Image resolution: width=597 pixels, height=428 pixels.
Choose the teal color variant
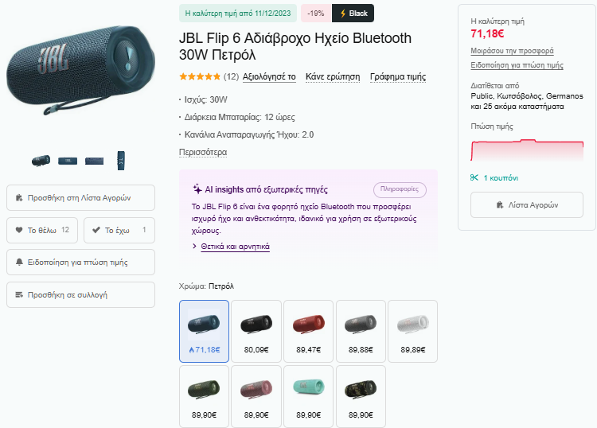308,396
